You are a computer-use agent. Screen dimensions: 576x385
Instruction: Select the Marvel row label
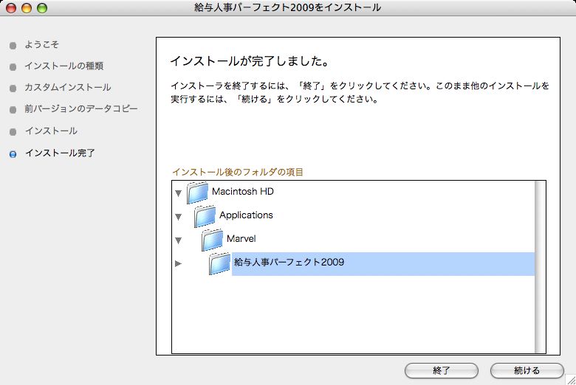241,238
